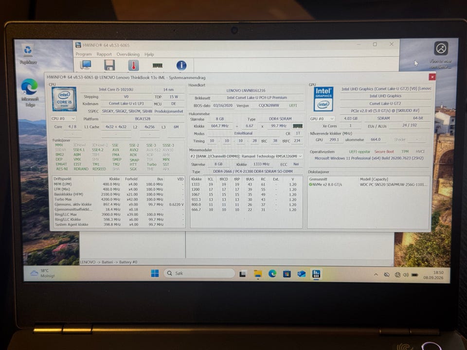
Task: Click the CQCN28WW BIOS version field
Action: click(269, 105)
